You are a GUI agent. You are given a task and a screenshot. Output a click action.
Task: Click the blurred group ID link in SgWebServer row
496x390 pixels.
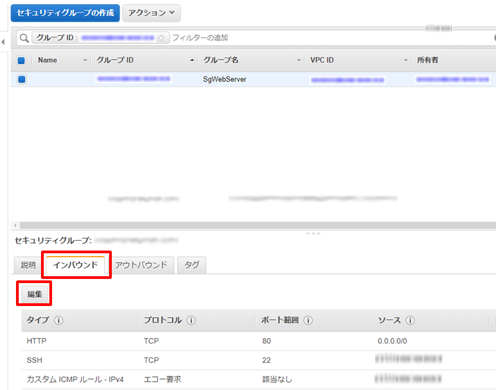pos(133,78)
